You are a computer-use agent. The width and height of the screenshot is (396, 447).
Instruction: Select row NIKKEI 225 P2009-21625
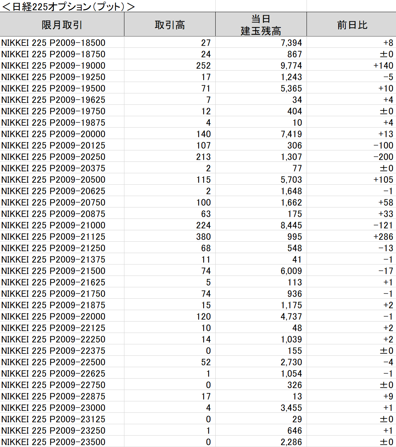tap(198, 282)
